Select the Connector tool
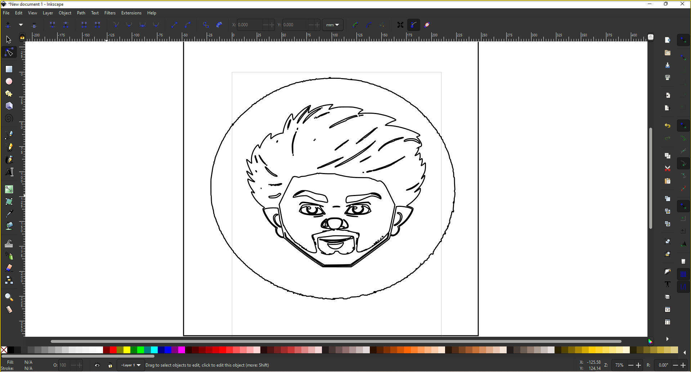Screen dimensions: 691x372 [9, 280]
